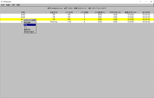Open the 文件 menu
Screen dimensions: 154x98
(x=3, y=5)
